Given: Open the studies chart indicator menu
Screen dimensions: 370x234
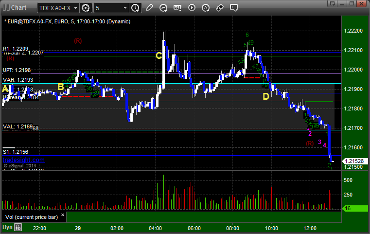Looking at the screenshot, I should coord(163,8).
